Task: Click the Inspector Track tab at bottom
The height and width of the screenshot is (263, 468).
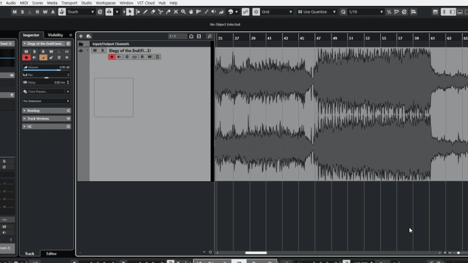Action: [29, 253]
